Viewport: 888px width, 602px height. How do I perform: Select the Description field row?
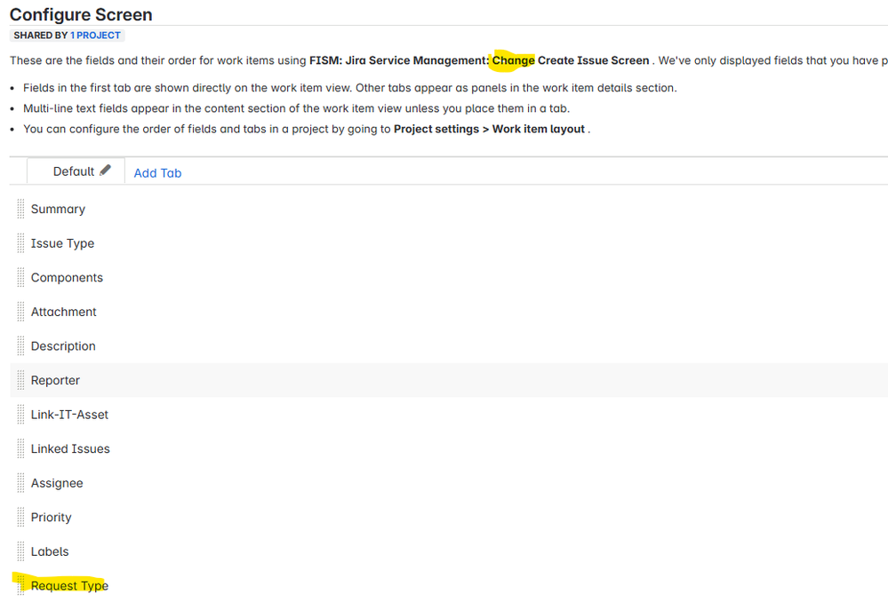click(449, 345)
